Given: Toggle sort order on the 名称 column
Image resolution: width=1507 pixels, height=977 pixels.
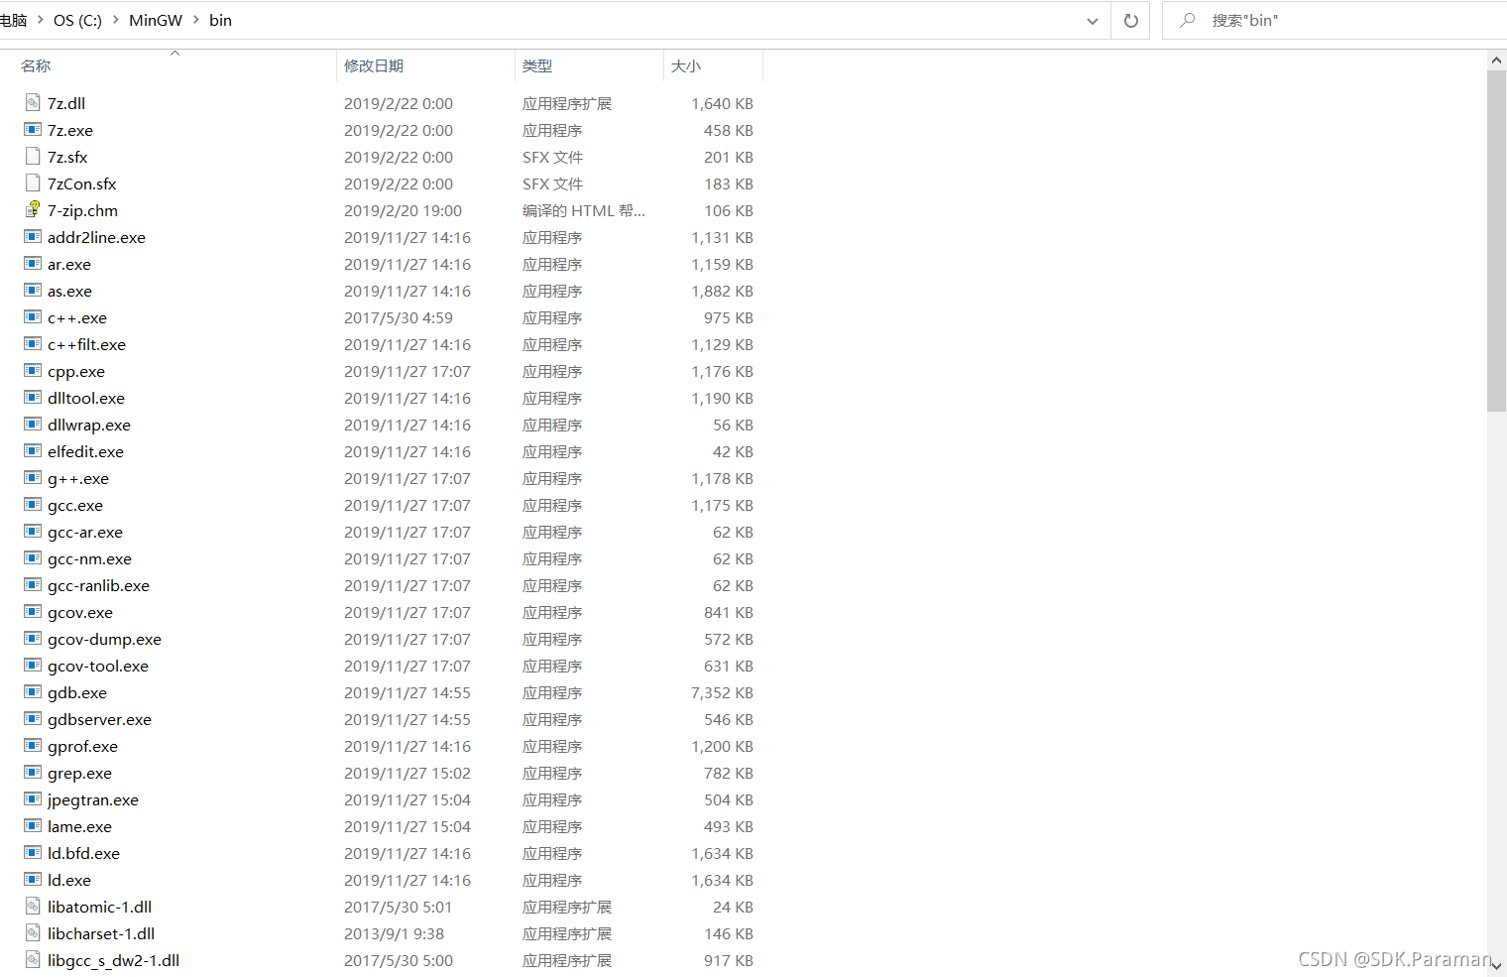Looking at the screenshot, I should 36,65.
